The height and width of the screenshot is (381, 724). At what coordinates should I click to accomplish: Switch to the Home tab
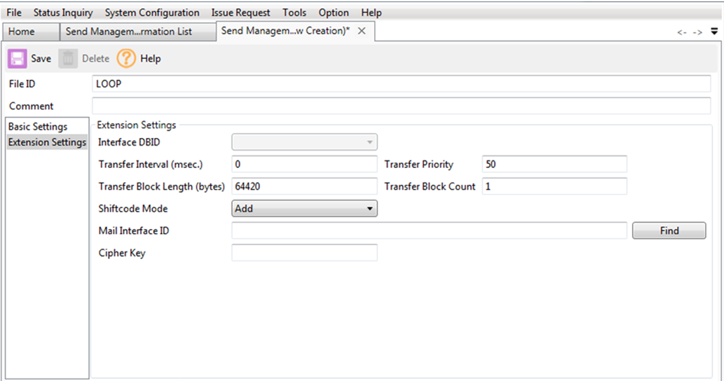coord(22,32)
